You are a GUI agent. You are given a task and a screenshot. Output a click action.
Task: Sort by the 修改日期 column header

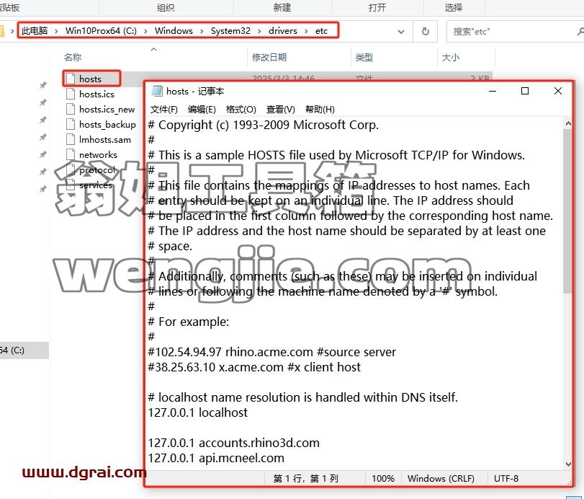269,58
